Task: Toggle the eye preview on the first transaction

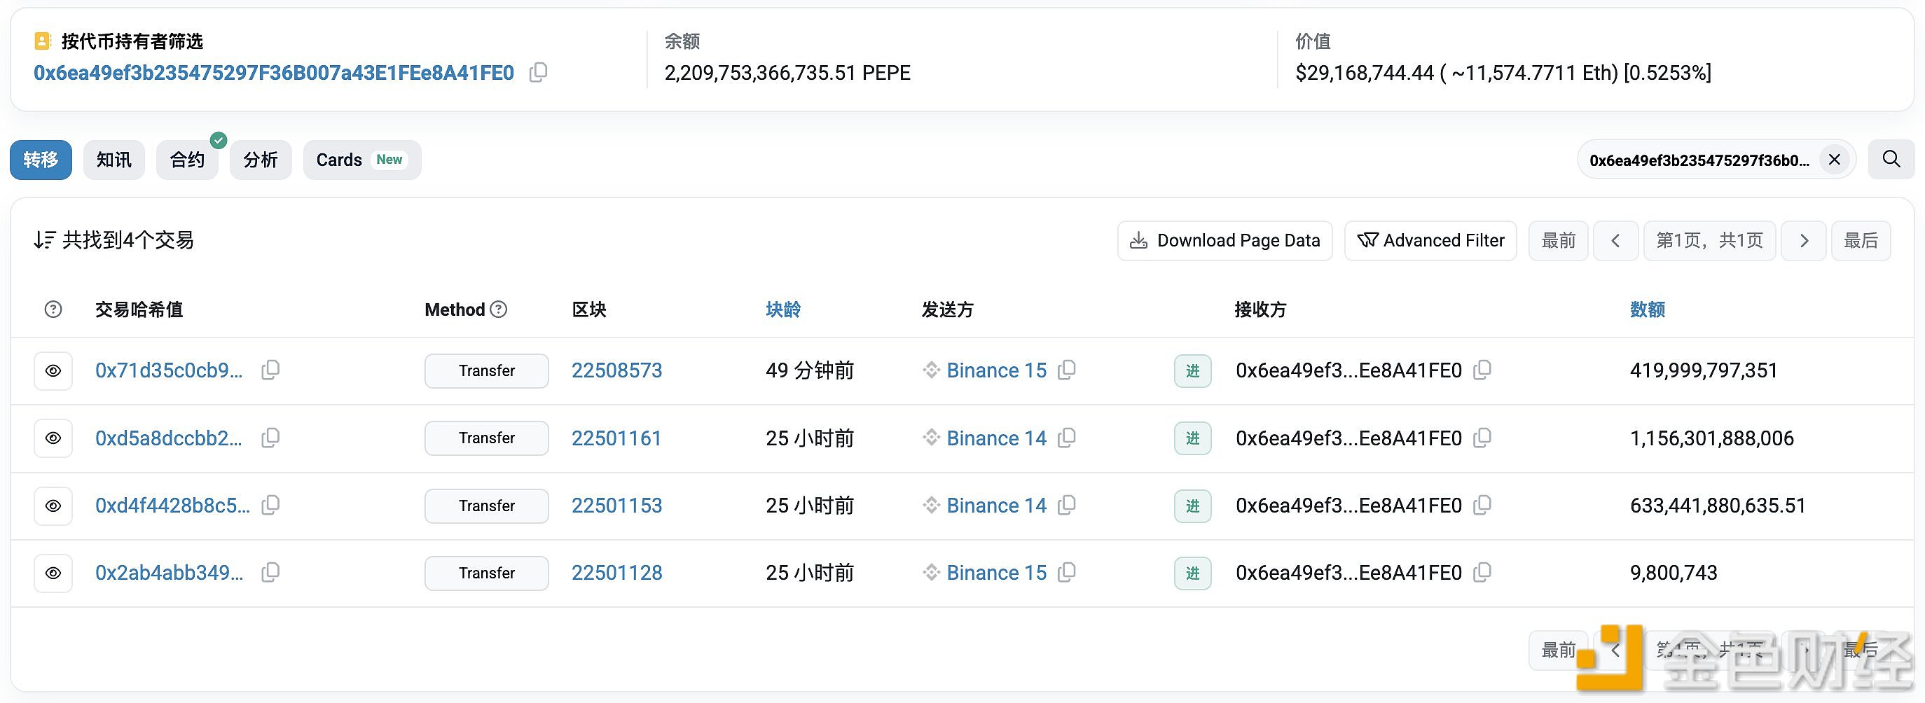Action: (53, 370)
